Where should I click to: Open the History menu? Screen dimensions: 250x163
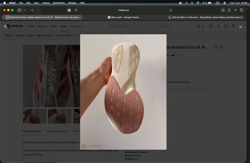click(46, 3)
